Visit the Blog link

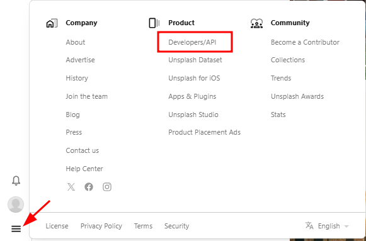point(72,115)
